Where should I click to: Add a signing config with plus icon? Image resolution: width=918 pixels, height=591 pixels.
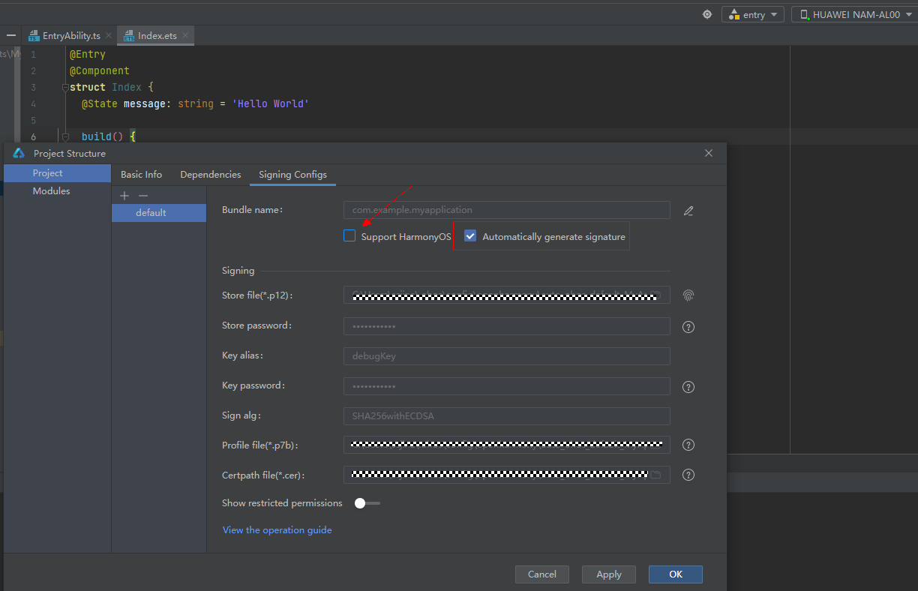[125, 195]
